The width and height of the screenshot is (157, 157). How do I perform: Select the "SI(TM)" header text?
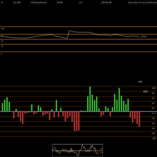pos(60,3)
